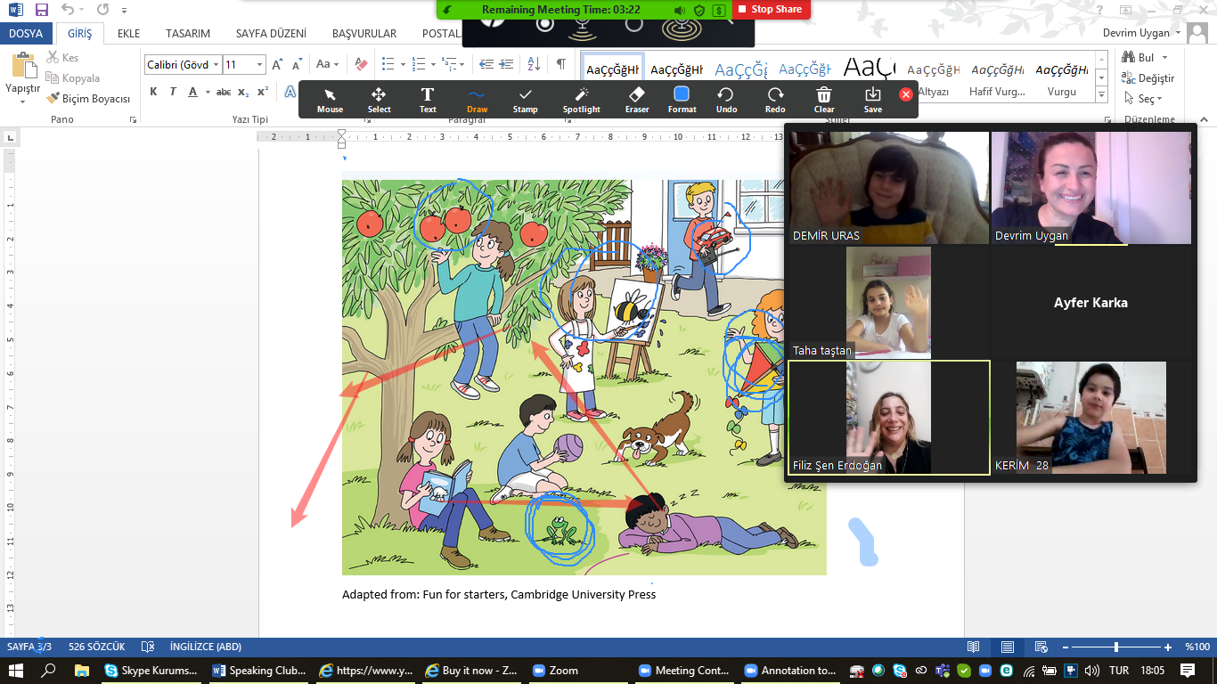
Task: Clear annotations with the trash icon
Action: [824, 100]
